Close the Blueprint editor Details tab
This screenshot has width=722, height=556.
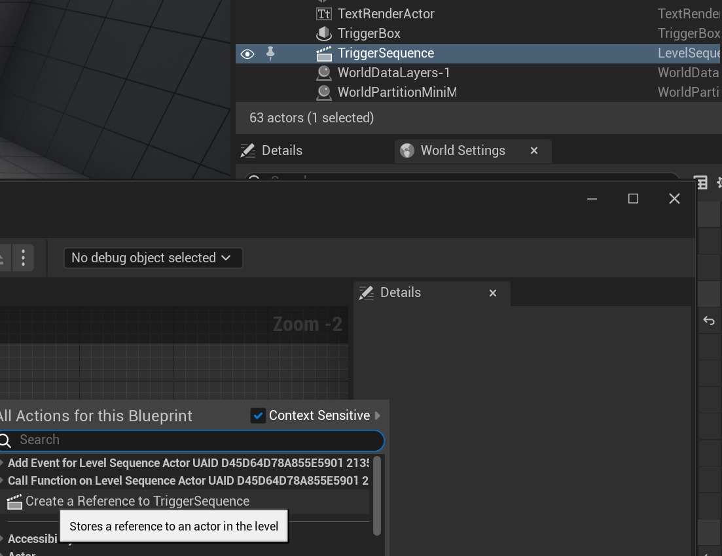click(493, 293)
